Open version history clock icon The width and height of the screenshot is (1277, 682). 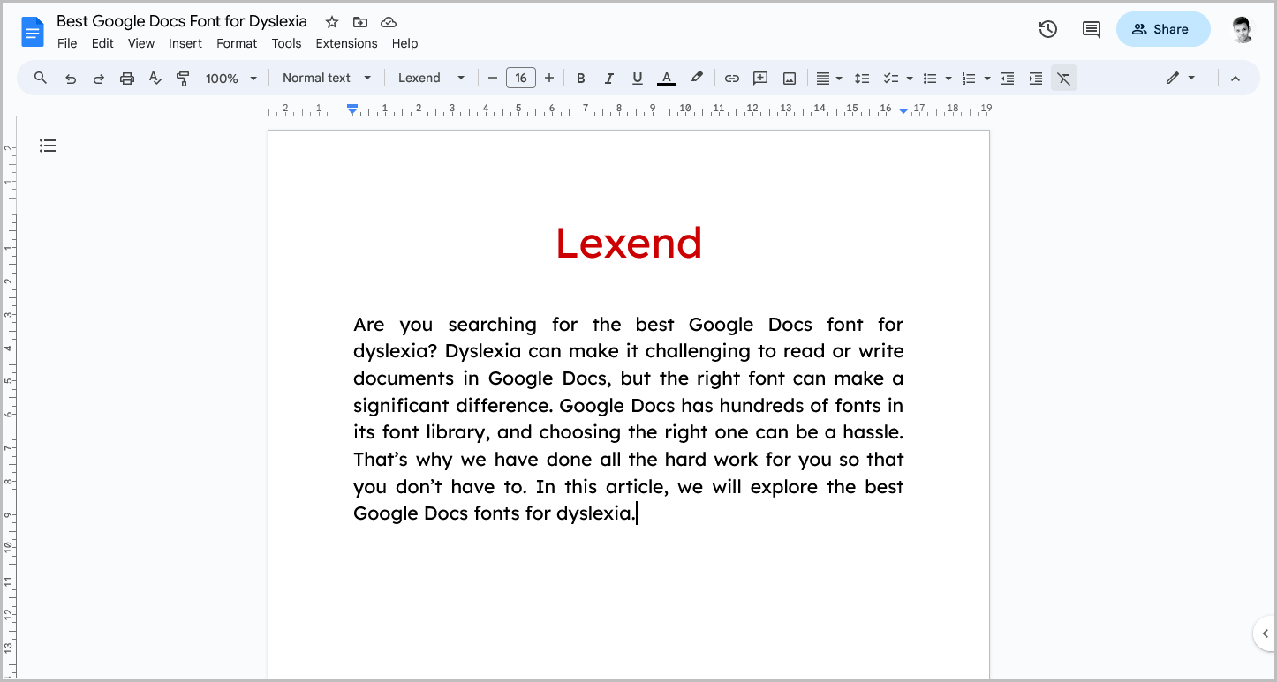1048,29
